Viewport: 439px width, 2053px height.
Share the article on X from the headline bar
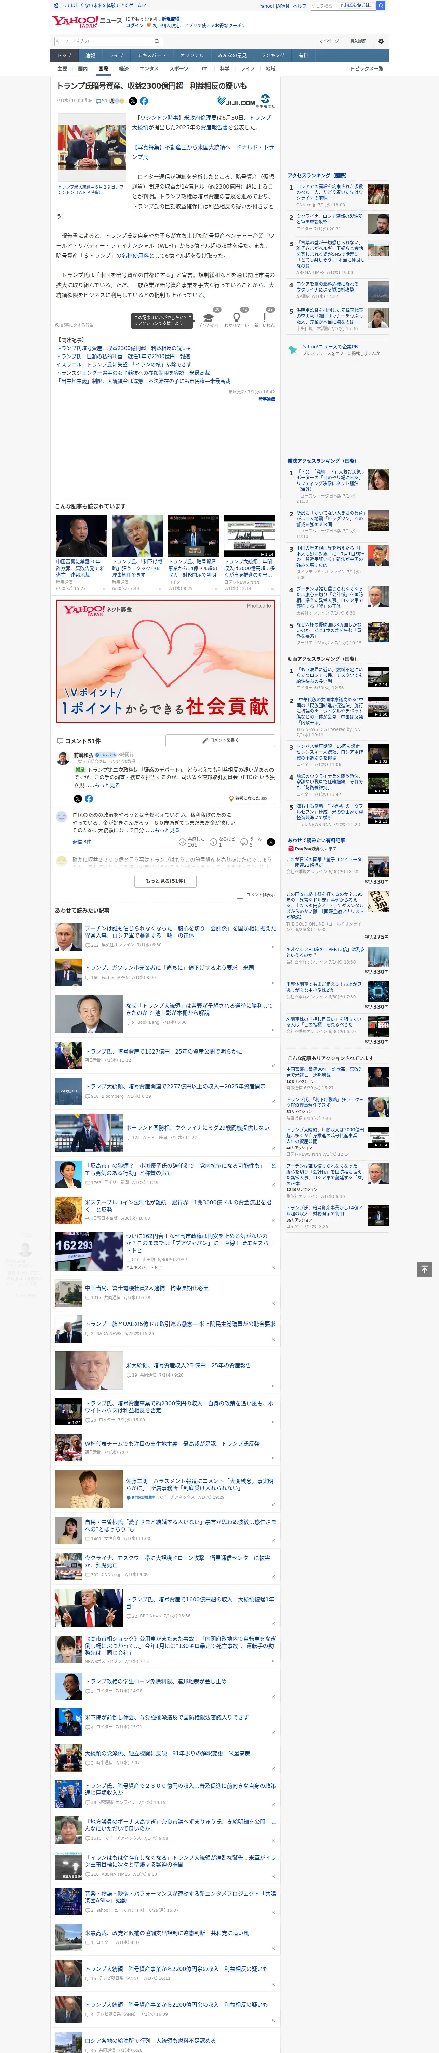click(133, 101)
